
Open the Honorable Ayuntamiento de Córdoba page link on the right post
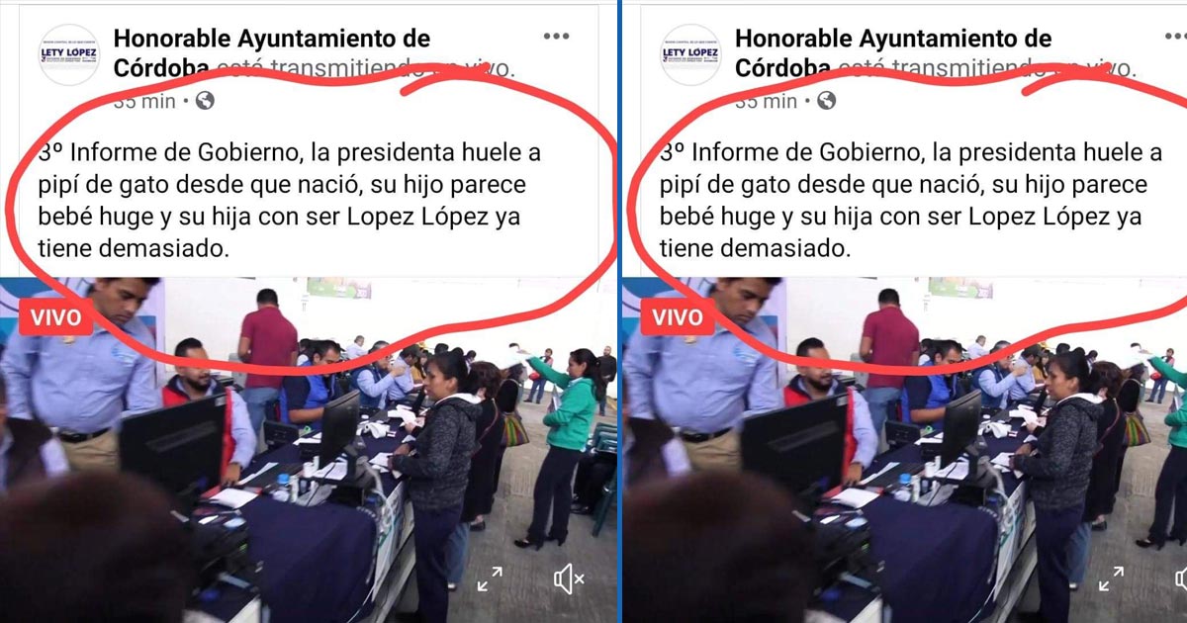[893, 52]
